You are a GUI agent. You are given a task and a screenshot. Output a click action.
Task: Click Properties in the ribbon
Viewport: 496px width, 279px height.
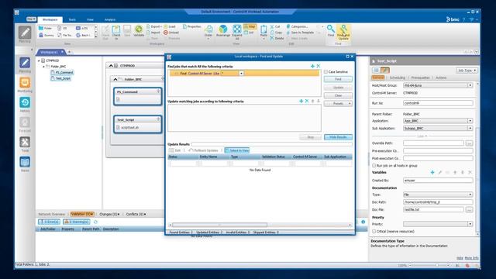pyautogui.click(x=192, y=26)
